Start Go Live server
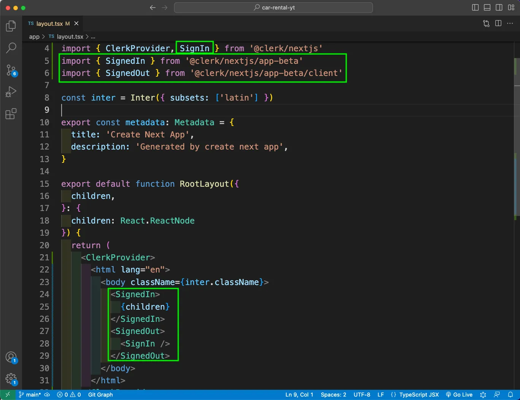This screenshot has width=520, height=400. click(x=459, y=395)
